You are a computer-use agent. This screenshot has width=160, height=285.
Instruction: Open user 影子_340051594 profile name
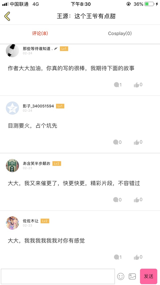pyautogui.click(x=38, y=106)
